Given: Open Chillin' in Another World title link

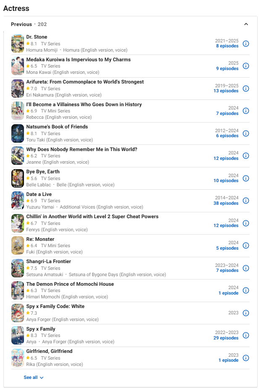Looking at the screenshot, I should 92,217.
